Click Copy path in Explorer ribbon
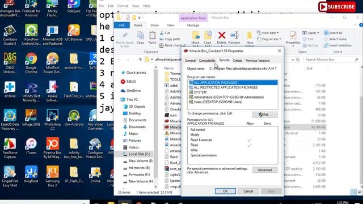The height and width of the screenshot is (204, 363). (170, 39)
